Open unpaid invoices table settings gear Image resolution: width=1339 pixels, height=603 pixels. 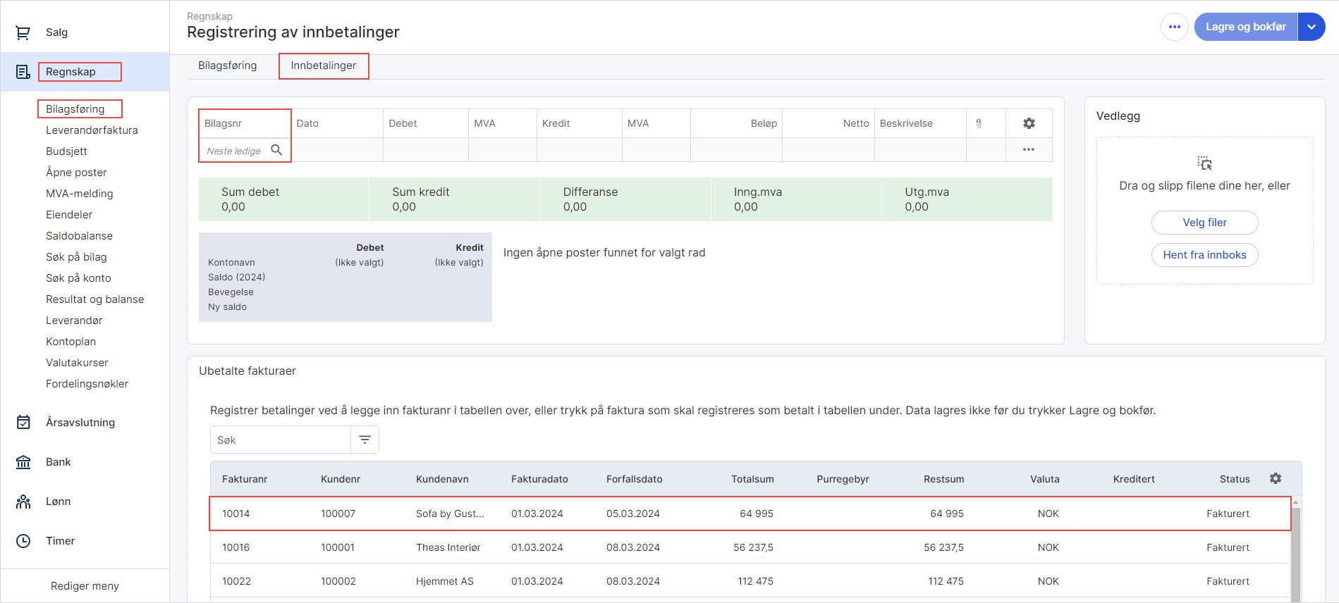[x=1275, y=478]
